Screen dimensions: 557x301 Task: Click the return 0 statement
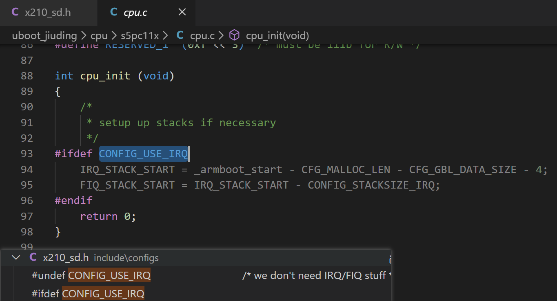tap(108, 217)
